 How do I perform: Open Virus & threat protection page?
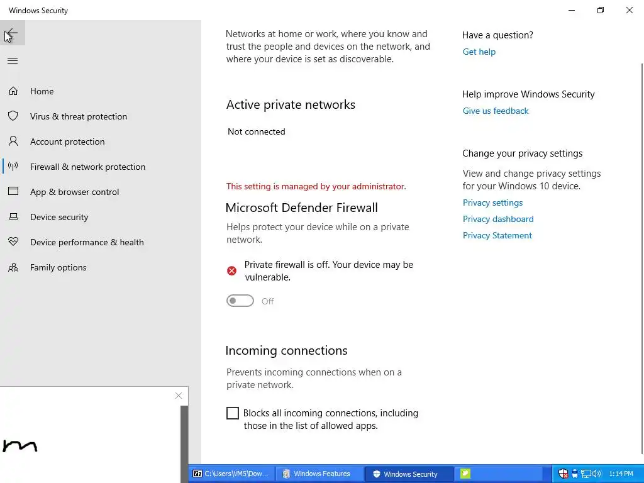pos(79,116)
